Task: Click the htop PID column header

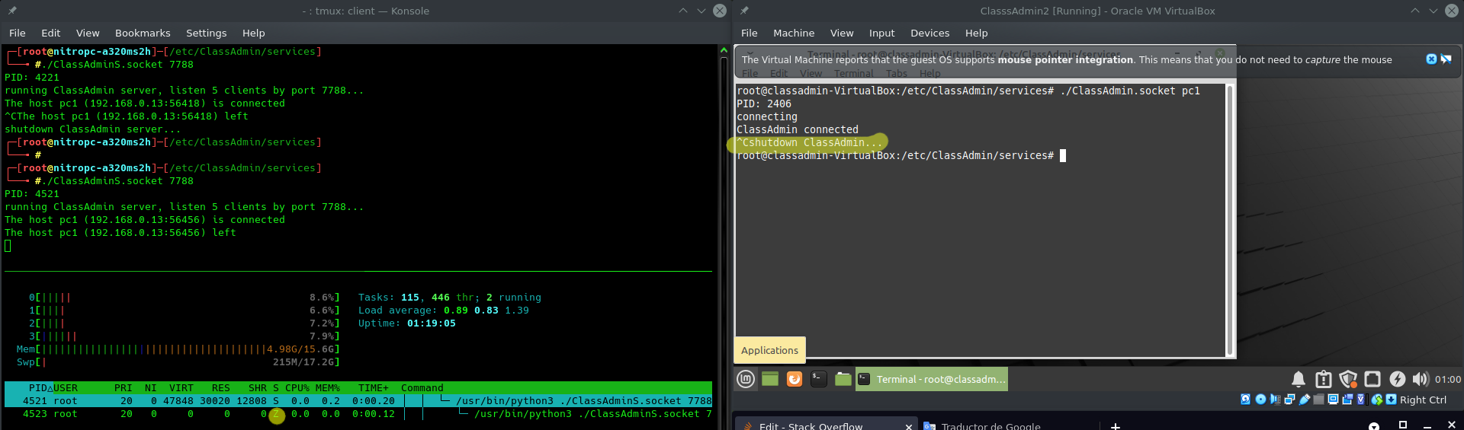Action: [38, 387]
